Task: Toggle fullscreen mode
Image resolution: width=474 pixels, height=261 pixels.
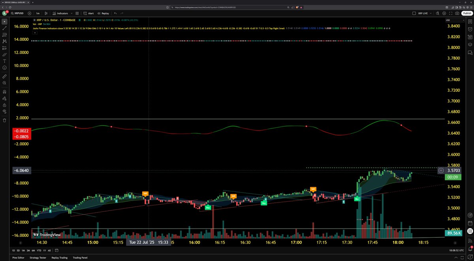Action: coord(451,13)
